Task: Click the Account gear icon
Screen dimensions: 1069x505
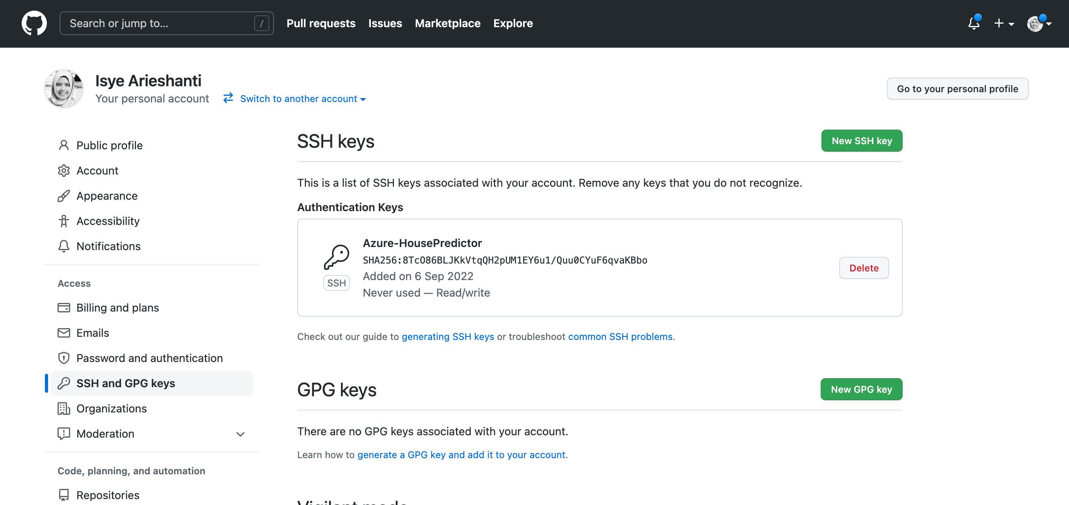Action: [x=64, y=171]
